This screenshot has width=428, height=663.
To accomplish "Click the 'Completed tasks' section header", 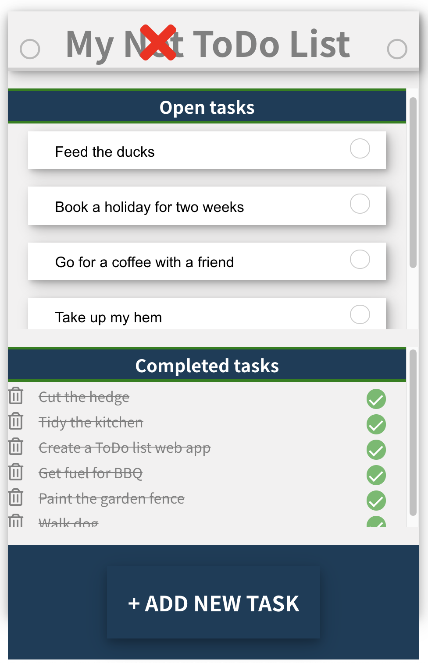I will pos(207,365).
